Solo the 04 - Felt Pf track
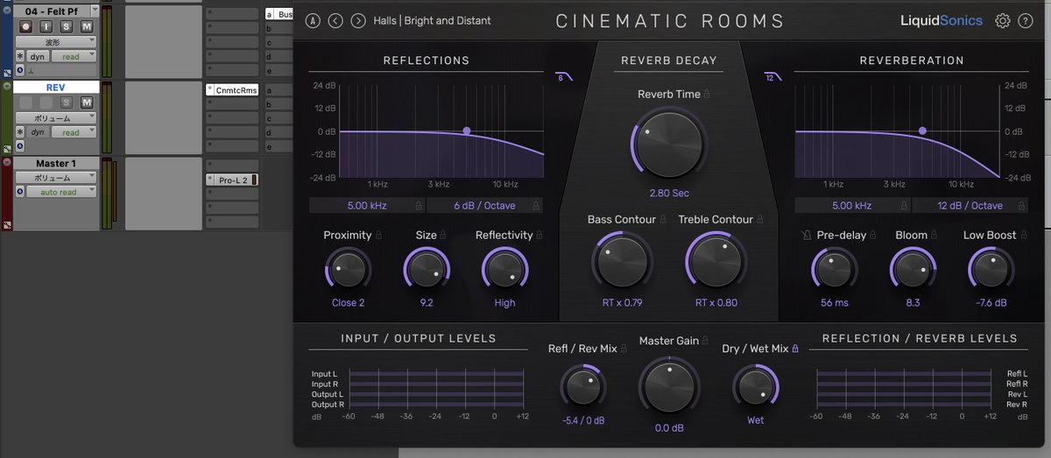 67,27
